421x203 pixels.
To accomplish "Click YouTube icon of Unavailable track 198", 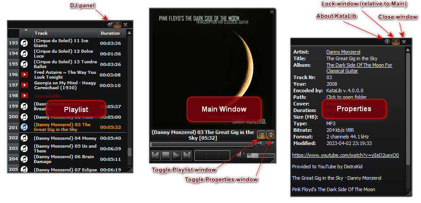I will click(x=25, y=96).
